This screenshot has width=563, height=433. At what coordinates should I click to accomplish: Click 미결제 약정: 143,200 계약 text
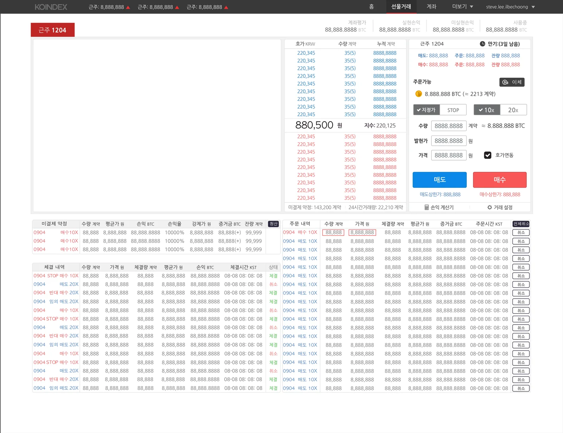coord(315,207)
